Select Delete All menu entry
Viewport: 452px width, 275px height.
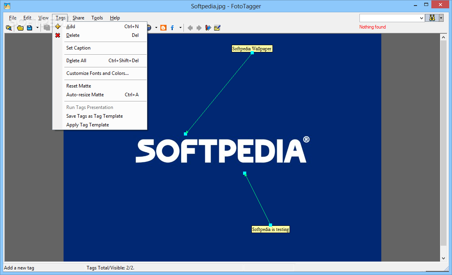[x=100, y=61]
